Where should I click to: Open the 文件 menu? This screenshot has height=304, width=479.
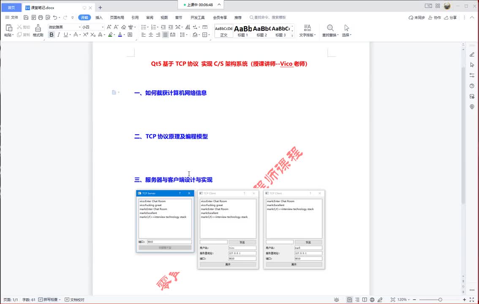[x=11, y=17]
